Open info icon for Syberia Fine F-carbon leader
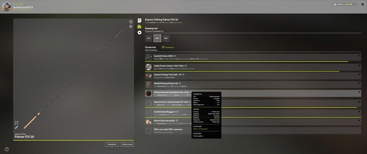This screenshot has width=367, height=154. 190,102
